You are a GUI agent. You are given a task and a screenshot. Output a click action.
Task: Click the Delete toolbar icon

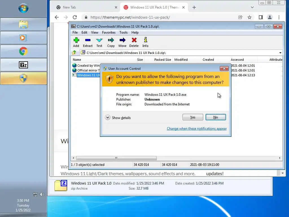pos(134,42)
